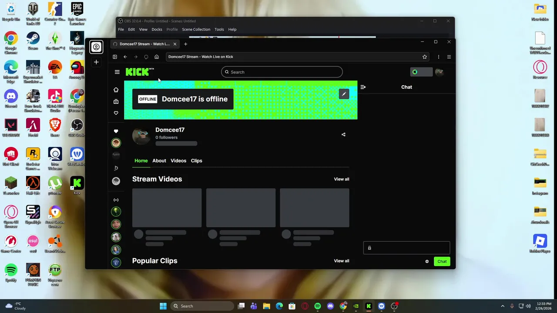Go back to the previous page
Screen dimensions: 557x313
tap(125, 57)
